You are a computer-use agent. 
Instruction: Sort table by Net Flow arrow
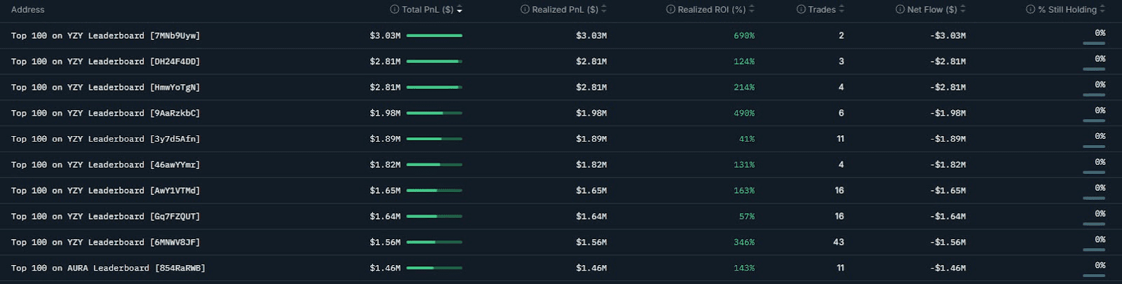[x=963, y=10]
